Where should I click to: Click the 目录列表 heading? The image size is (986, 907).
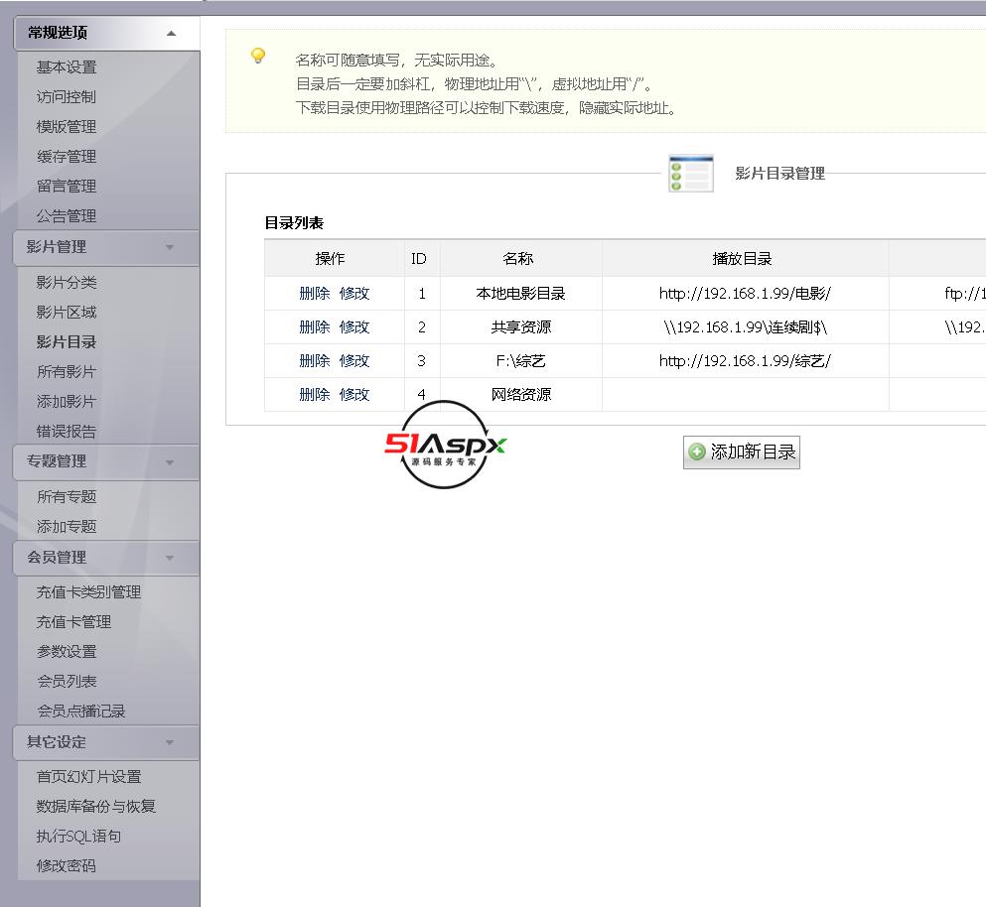(x=294, y=223)
